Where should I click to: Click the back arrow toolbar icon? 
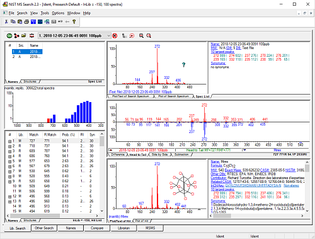click(67, 21)
